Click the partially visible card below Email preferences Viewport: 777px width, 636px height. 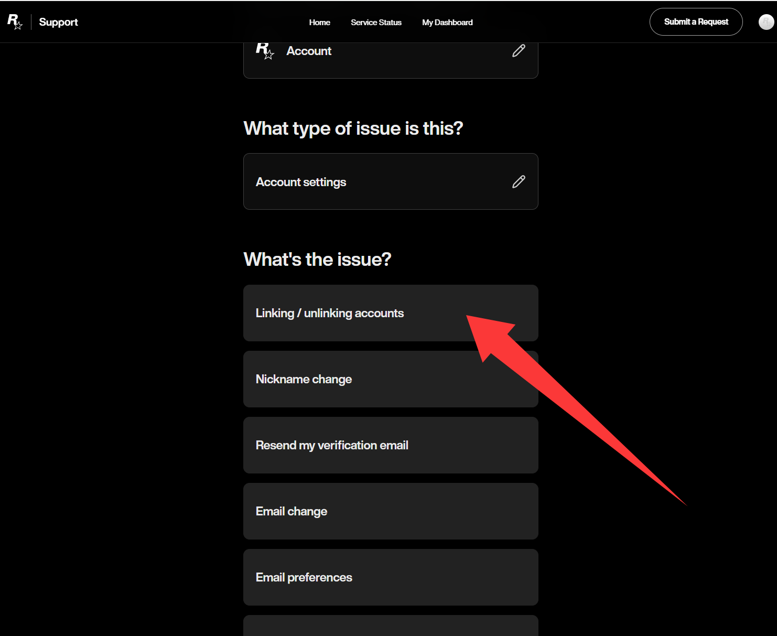pos(391,626)
